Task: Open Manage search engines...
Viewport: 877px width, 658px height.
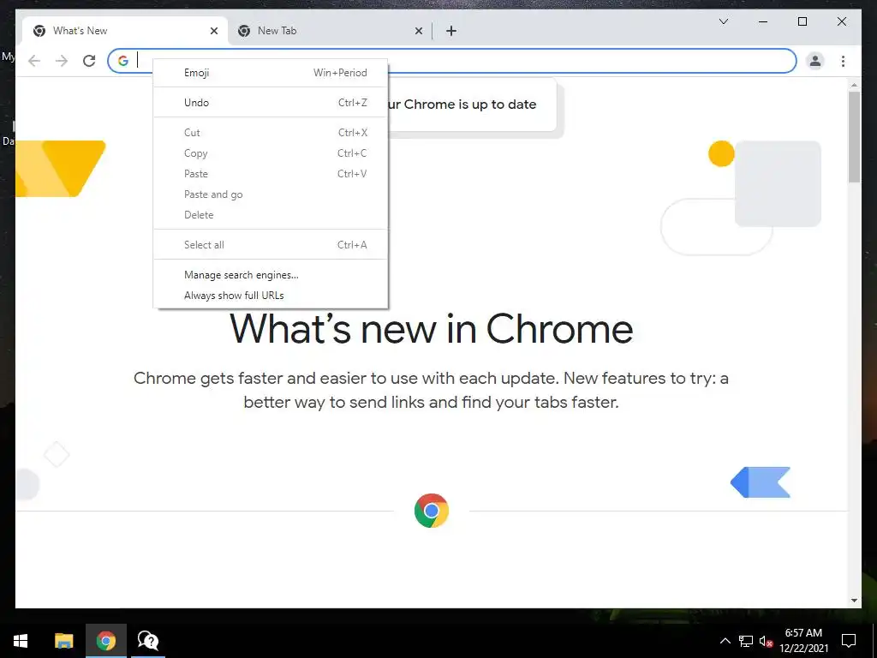Action: [x=270, y=275]
